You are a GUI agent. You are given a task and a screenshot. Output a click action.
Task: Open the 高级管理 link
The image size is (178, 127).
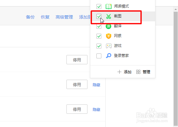64,17
